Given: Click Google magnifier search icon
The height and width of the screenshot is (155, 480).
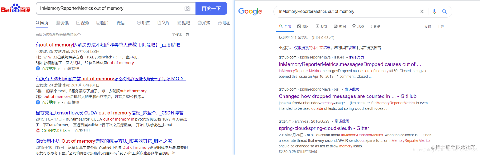Looking at the screenshot, I should tap(444, 12).
